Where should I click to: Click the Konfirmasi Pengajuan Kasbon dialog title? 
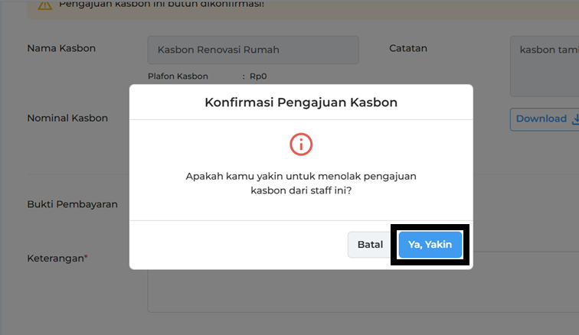(x=301, y=102)
